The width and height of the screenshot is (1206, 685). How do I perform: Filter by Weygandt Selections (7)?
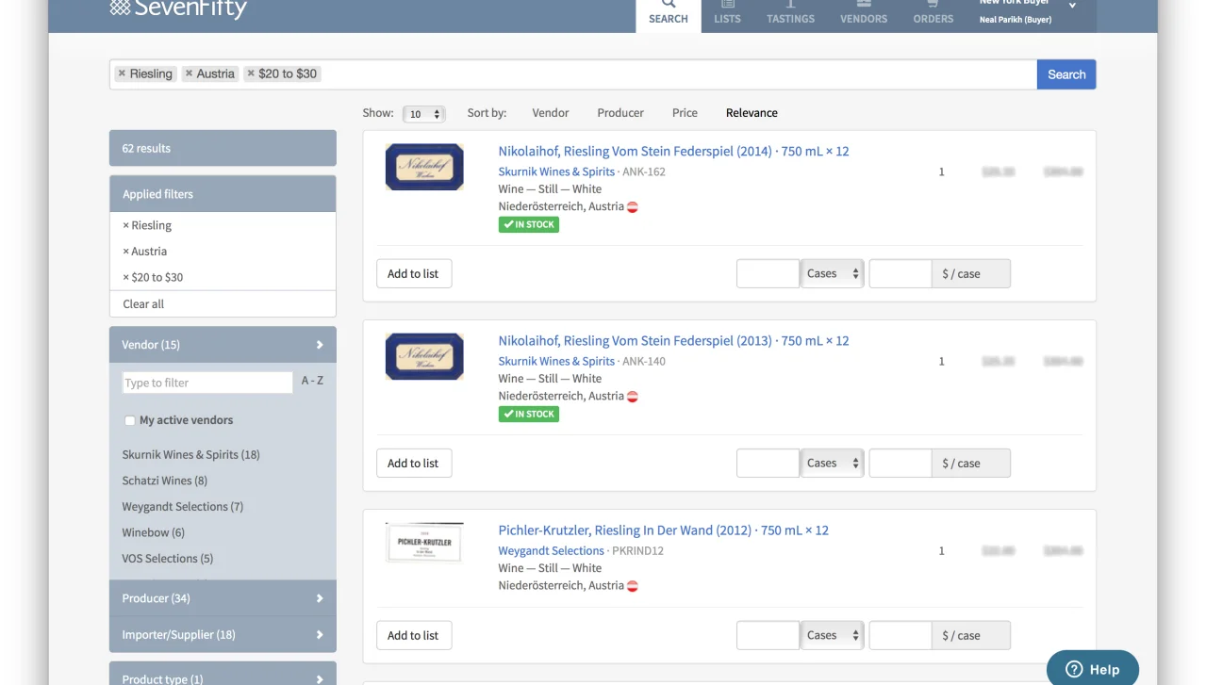pos(182,507)
